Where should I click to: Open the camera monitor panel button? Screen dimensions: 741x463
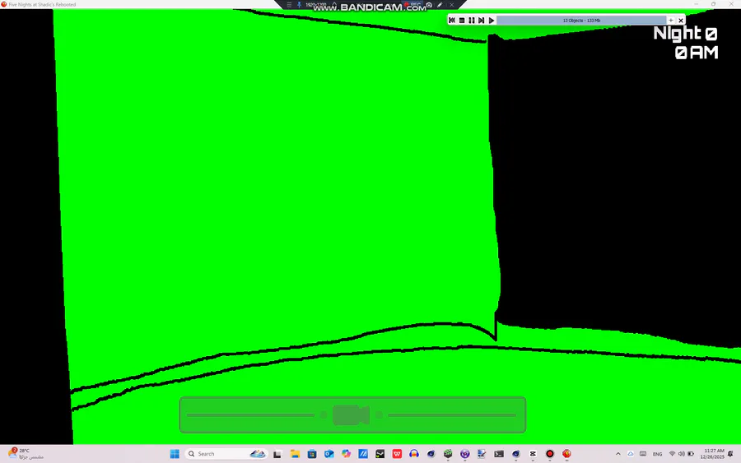[352, 414]
